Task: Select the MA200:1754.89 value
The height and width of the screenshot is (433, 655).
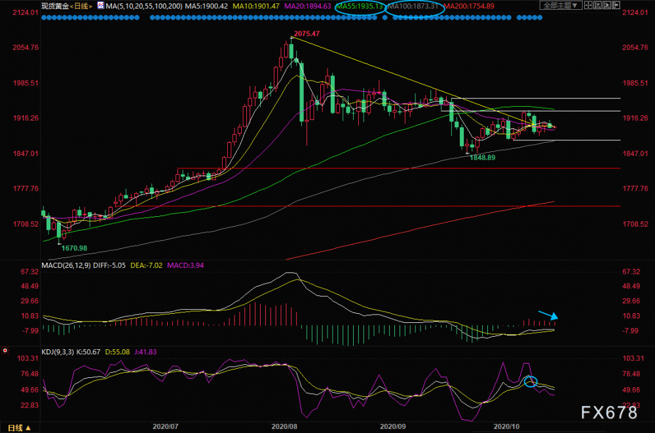Action: coord(469,6)
